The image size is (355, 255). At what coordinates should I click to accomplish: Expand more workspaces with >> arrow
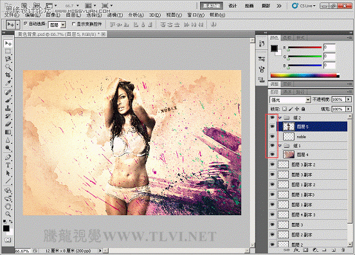point(279,6)
